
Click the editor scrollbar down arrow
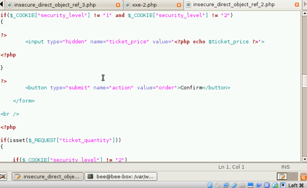point(304,159)
